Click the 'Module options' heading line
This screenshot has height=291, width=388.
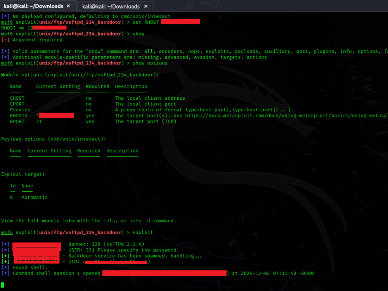click(x=80, y=75)
